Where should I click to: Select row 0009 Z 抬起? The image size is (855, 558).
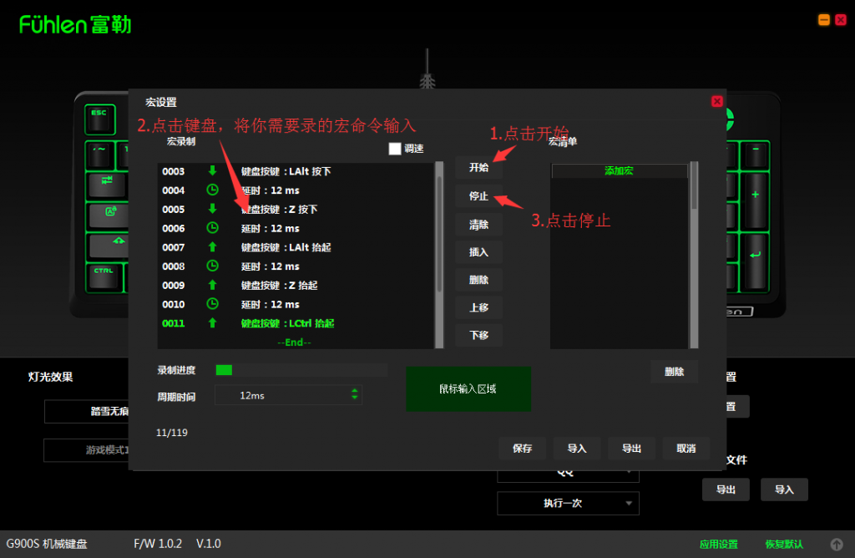[296, 286]
